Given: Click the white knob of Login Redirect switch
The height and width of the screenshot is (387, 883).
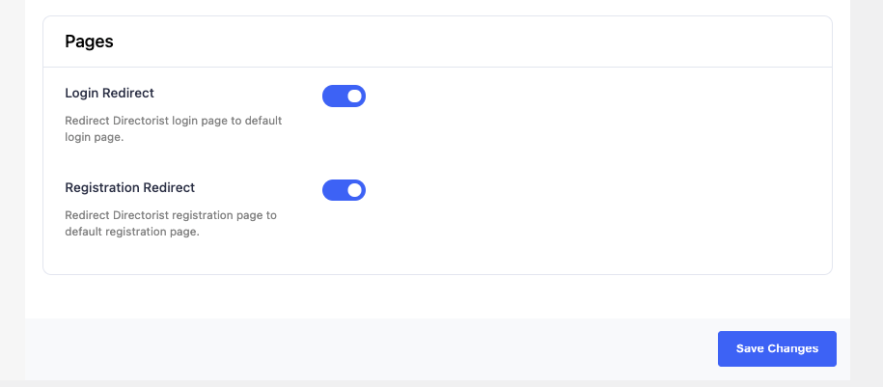Looking at the screenshot, I should coord(354,97).
